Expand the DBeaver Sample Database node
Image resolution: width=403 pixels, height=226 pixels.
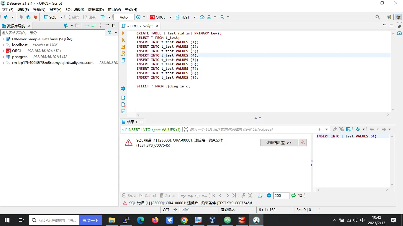3,39
